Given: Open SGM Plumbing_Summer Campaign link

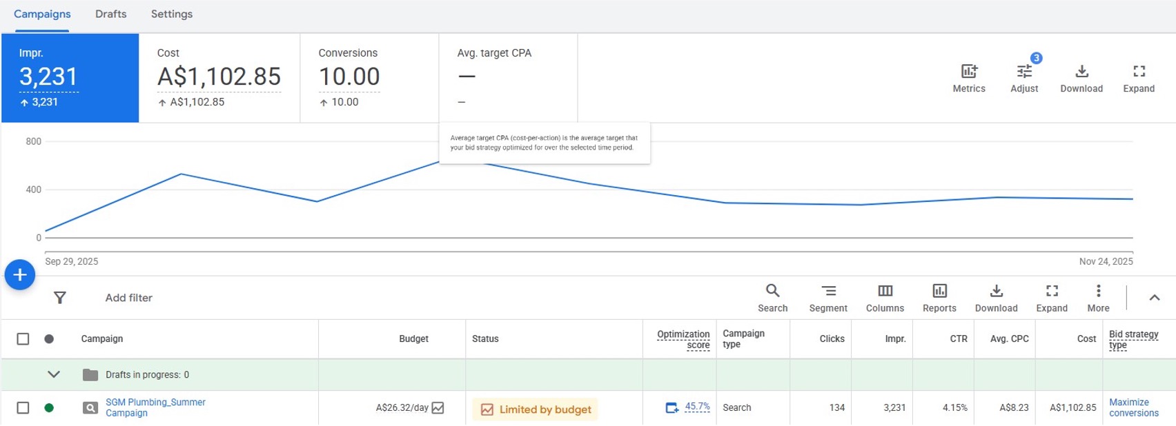Looking at the screenshot, I should pos(155,408).
